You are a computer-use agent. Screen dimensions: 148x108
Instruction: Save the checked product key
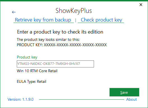point(124,92)
